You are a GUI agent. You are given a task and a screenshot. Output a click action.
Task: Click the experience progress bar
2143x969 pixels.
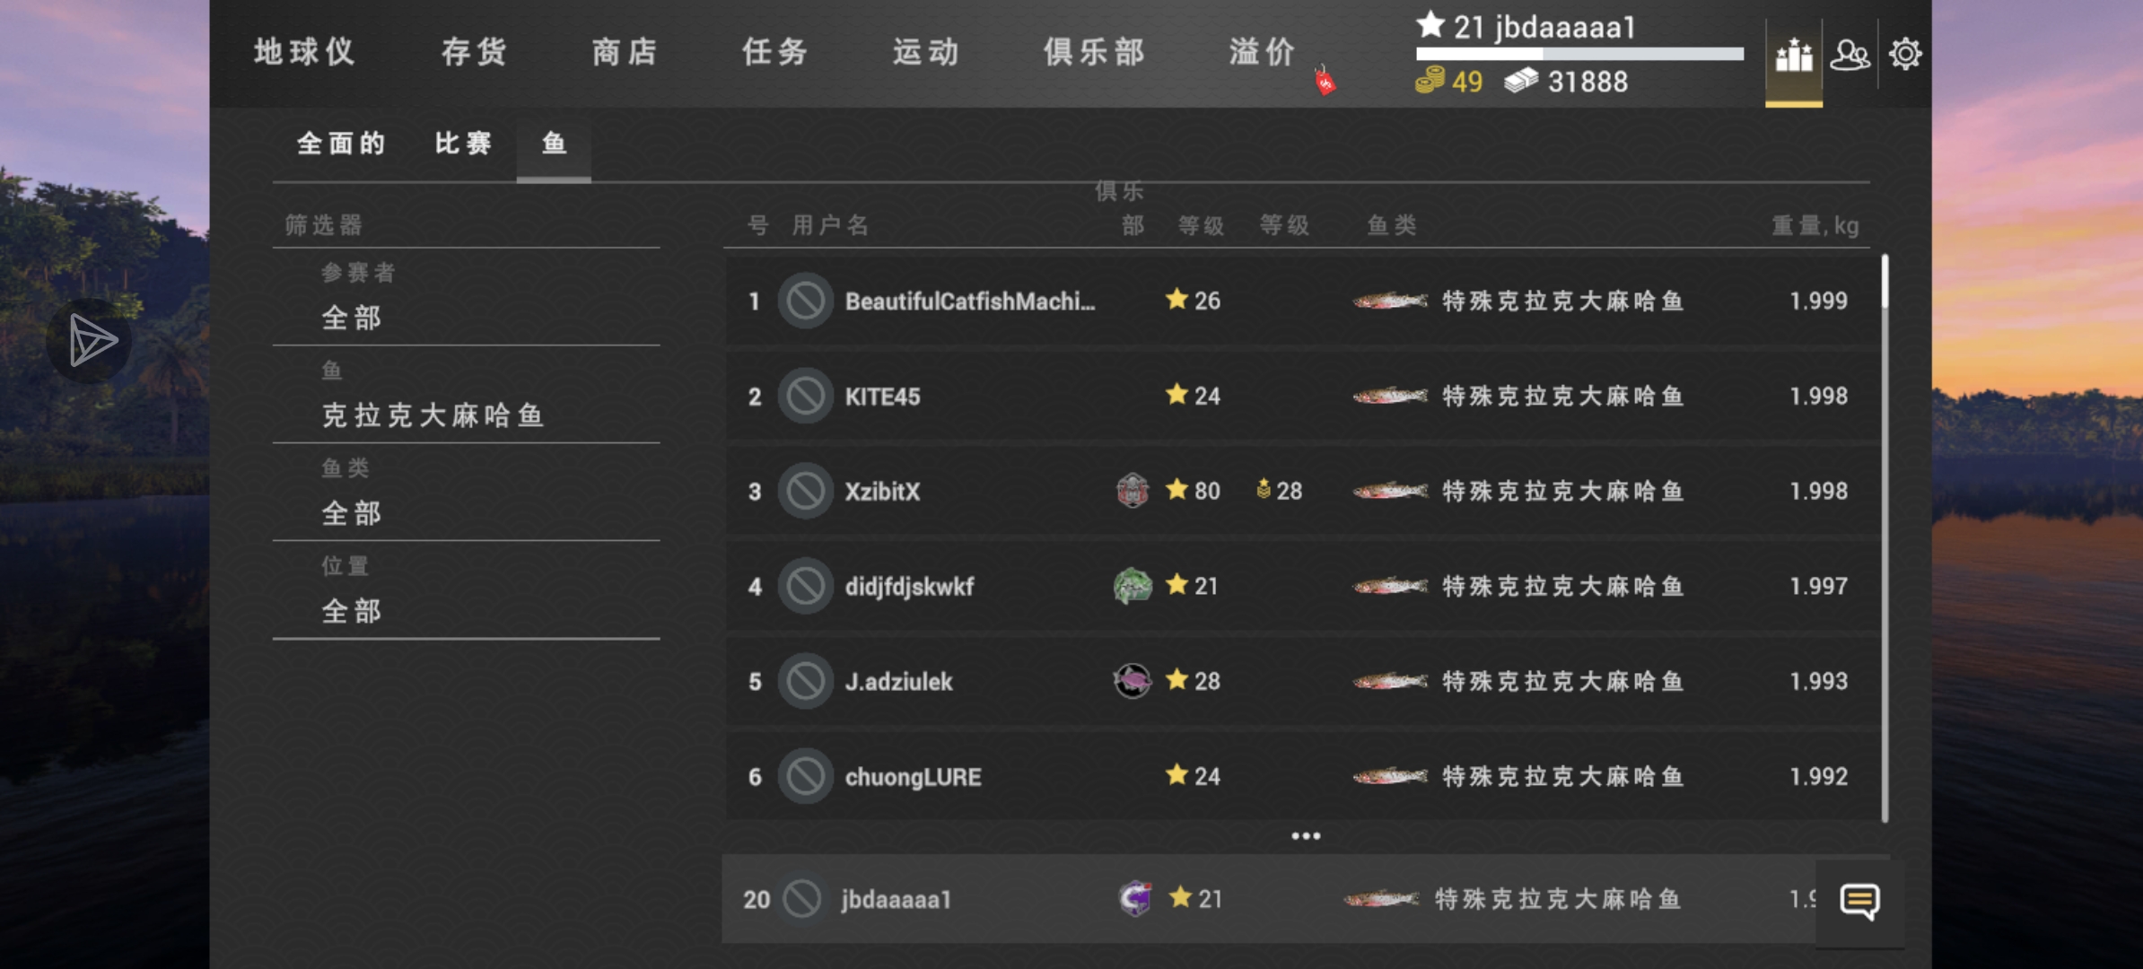click(x=1579, y=55)
